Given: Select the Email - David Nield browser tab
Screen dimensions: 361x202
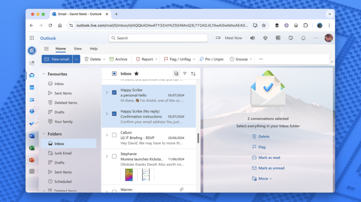Looking at the screenshot, I should [80, 14].
